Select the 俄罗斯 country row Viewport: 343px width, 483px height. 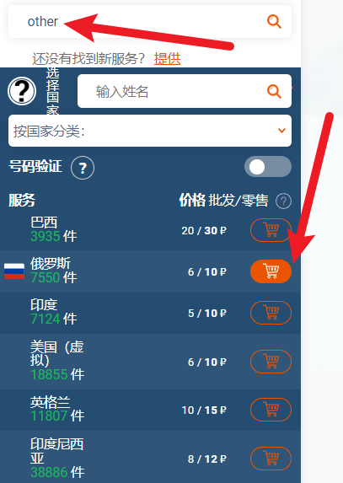(150, 271)
